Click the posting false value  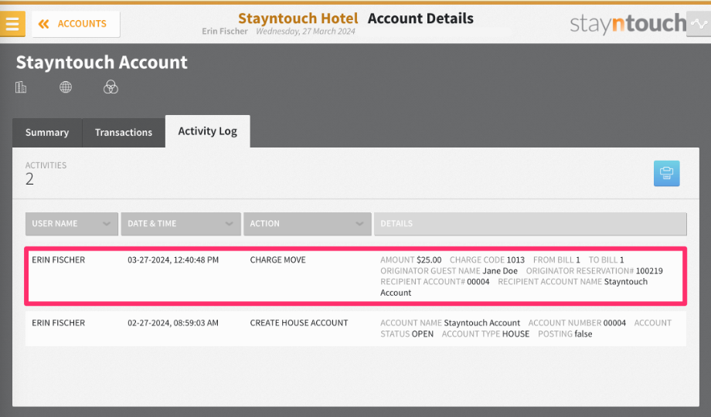tap(583, 334)
